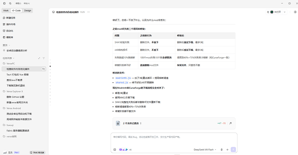The width and height of the screenshot is (298, 155).
Task: Click the TRAE 移动端 button
Action: click(37, 152)
